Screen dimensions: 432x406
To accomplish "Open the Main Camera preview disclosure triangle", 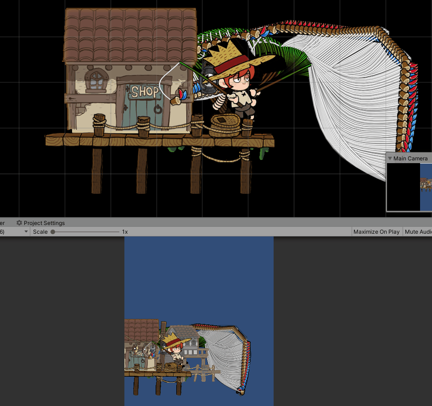I will click(x=389, y=158).
